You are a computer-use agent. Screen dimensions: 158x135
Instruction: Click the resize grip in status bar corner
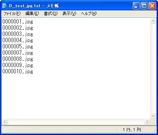[154, 132]
